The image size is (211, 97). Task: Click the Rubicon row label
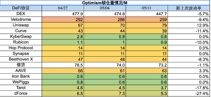pos(21,42)
